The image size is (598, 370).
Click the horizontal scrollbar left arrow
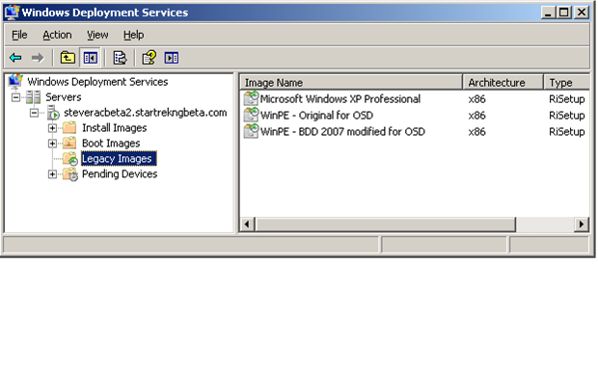tap(247, 225)
